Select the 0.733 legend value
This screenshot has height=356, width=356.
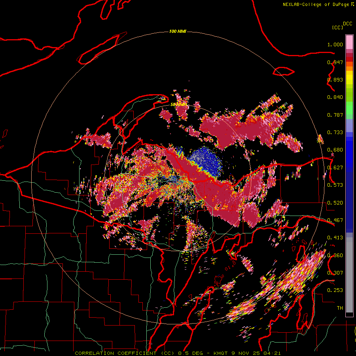[335, 133]
